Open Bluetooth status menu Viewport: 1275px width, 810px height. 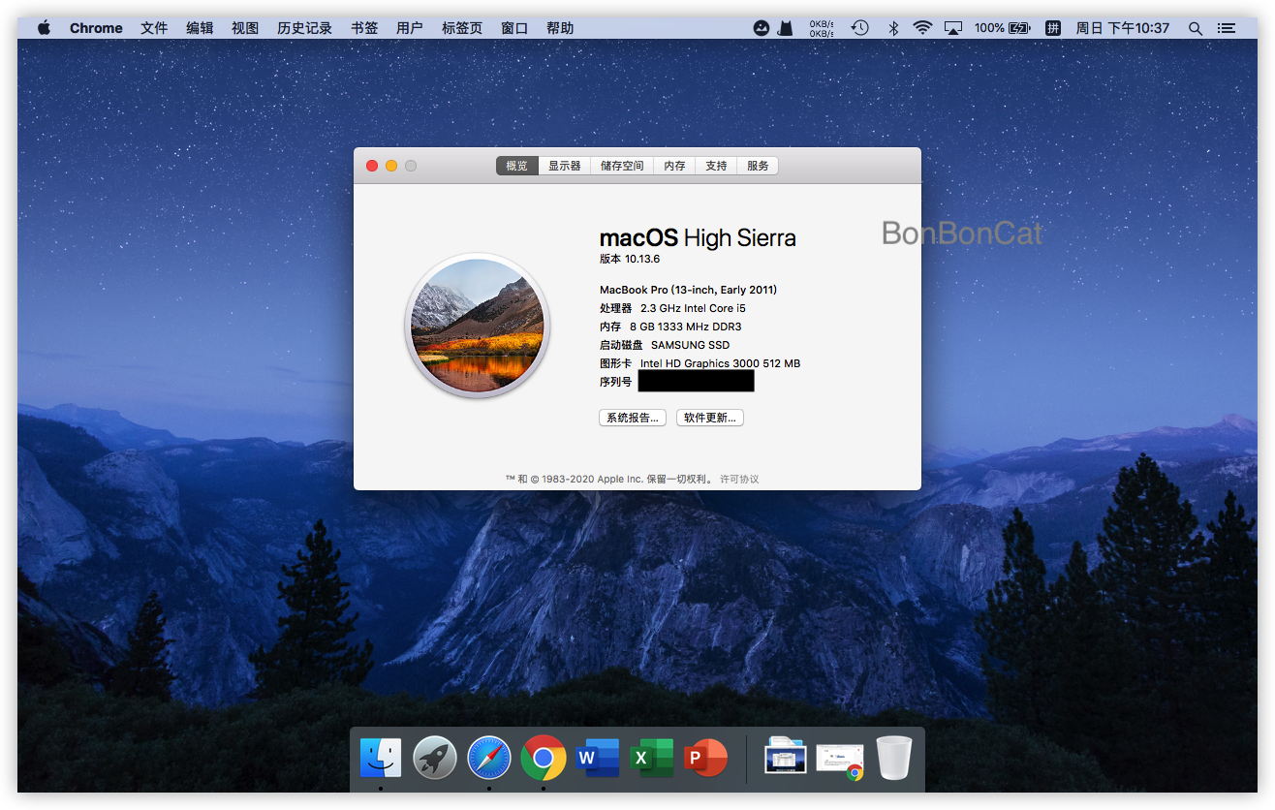coord(893,28)
